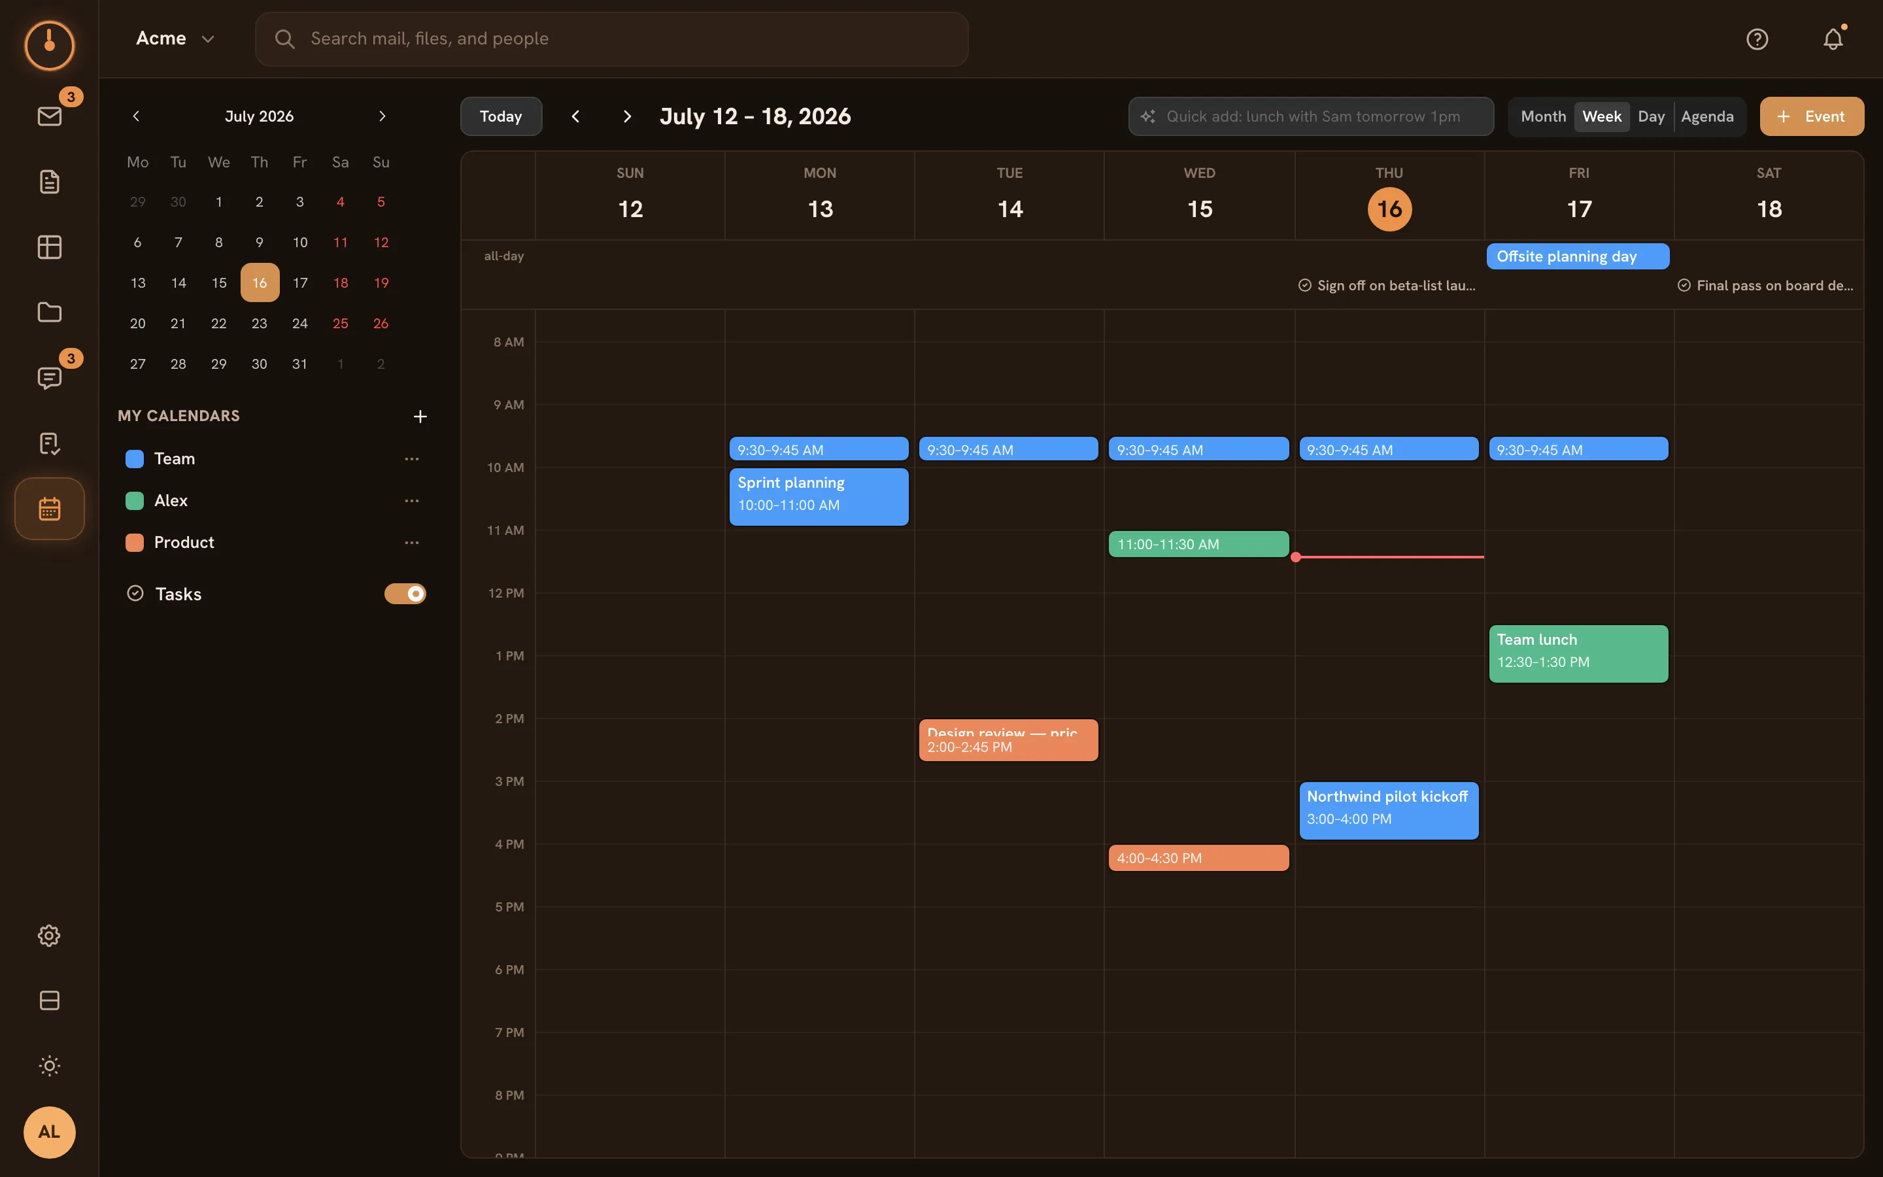Open the check icon on Sign off task

coord(1305,286)
